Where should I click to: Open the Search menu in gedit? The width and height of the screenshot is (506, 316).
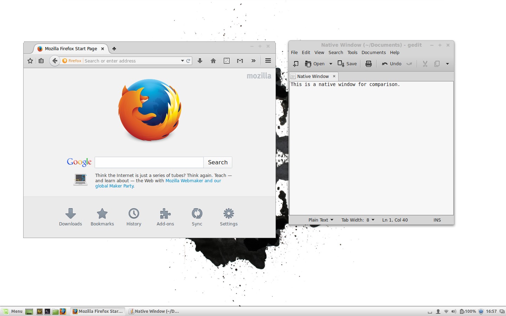[336, 53]
